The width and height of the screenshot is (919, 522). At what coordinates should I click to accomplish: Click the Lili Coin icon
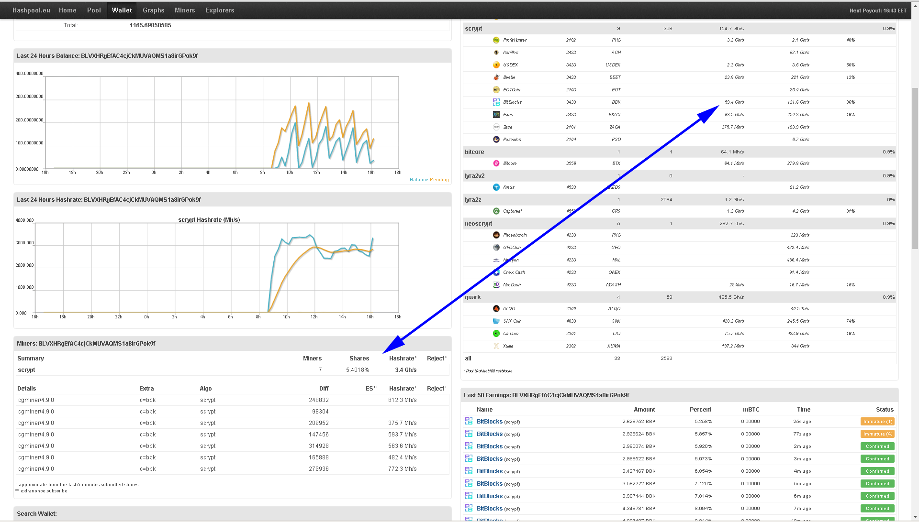[496, 334]
